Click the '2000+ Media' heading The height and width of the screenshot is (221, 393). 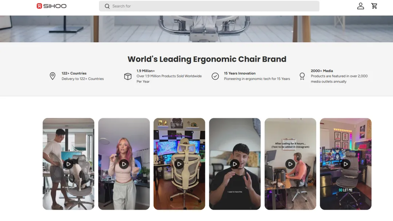[x=322, y=71]
